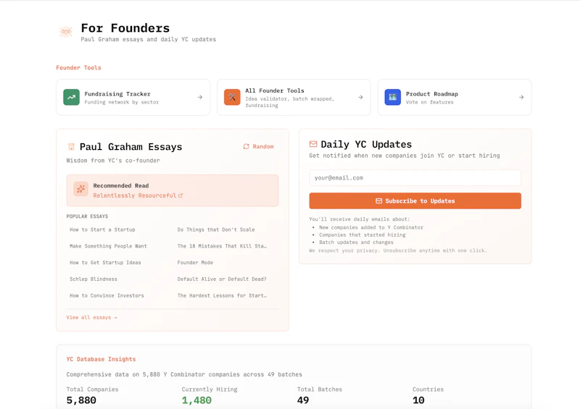Load a Random essay
The width and height of the screenshot is (580, 409).
click(x=258, y=146)
